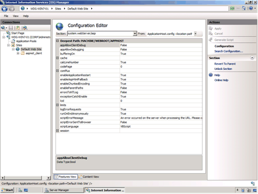
Task: Open the From location dropdown arrow
Action: point(195,33)
